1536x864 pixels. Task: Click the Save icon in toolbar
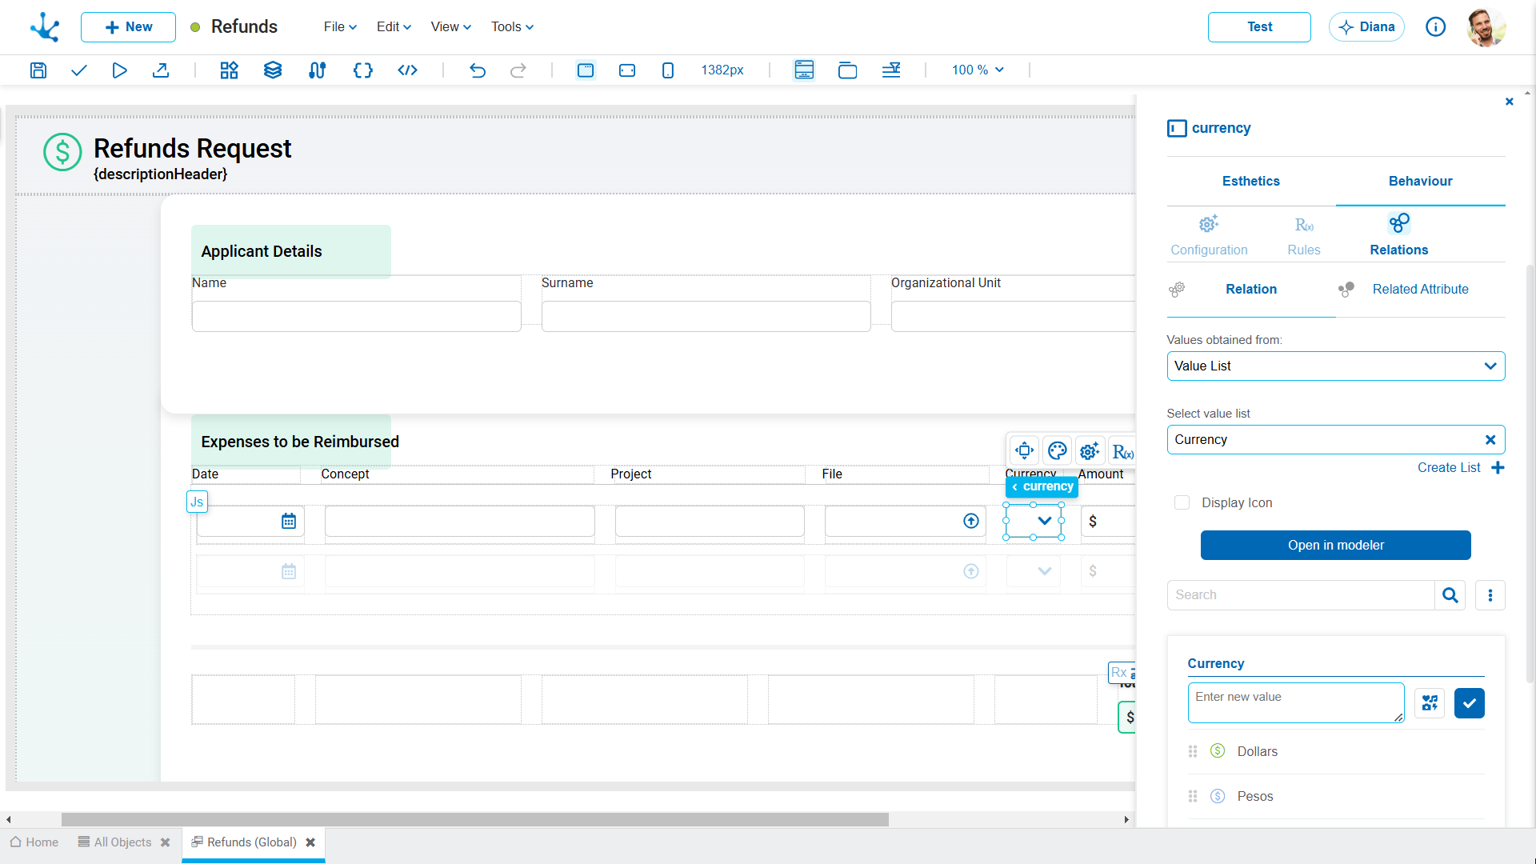pos(38,70)
